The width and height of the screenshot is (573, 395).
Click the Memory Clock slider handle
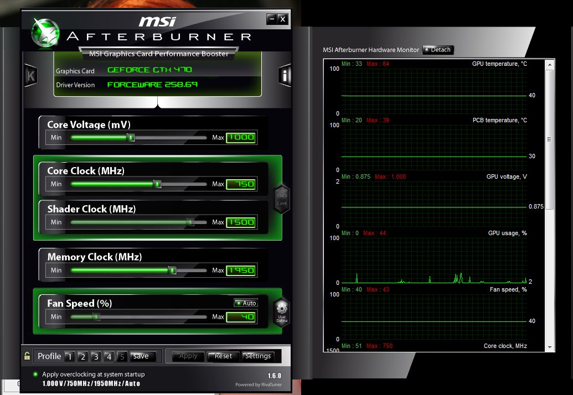[173, 270]
